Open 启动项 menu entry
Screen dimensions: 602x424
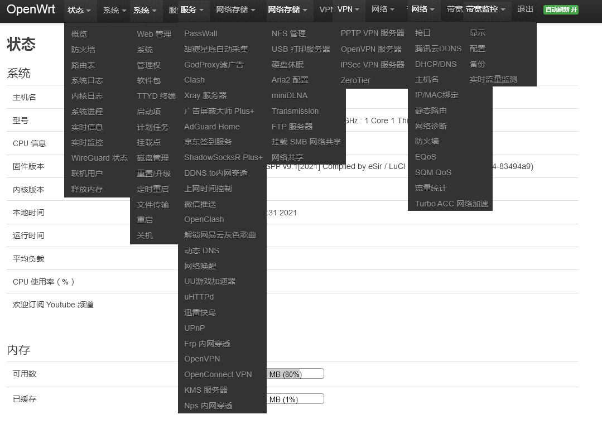(148, 112)
